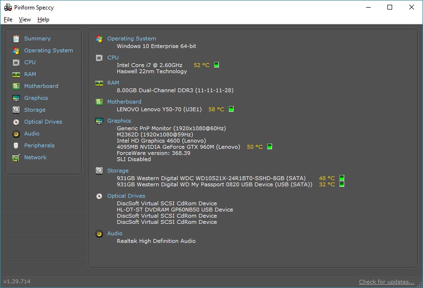The height and width of the screenshot is (288, 423).
Task: Go to the Operating System section in sidebar
Action: (x=48, y=50)
